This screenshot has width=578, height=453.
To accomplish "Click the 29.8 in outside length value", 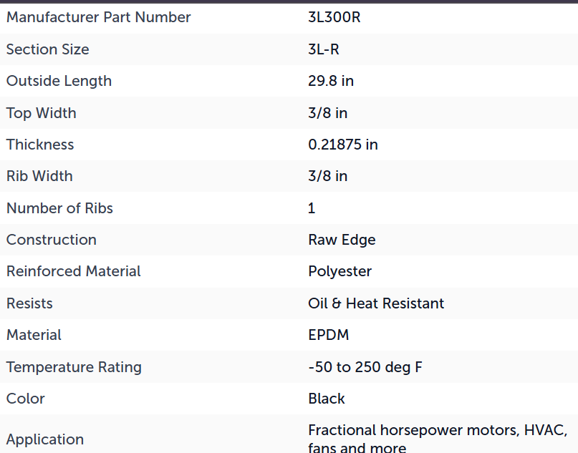I will (x=331, y=81).
